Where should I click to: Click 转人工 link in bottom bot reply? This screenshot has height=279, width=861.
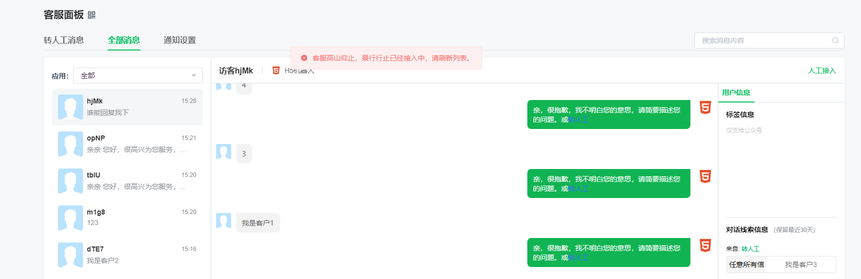tap(578, 257)
